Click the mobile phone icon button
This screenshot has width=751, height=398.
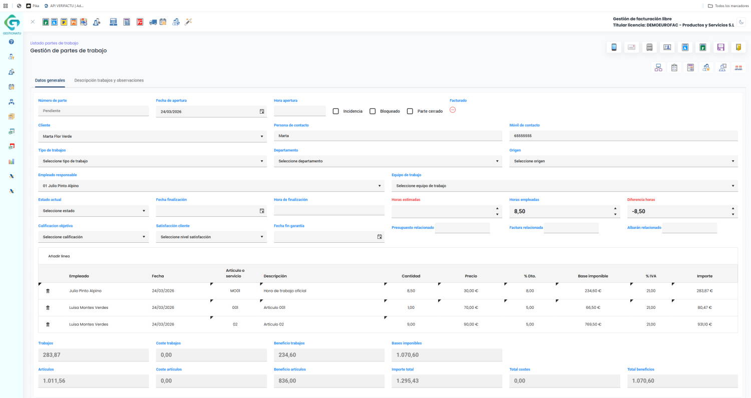(x=614, y=48)
